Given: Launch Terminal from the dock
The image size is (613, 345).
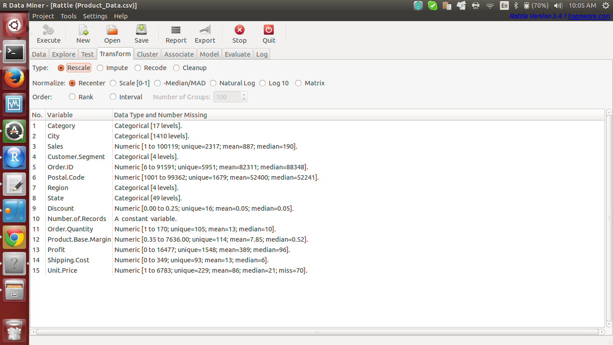Looking at the screenshot, I should pos(14,52).
